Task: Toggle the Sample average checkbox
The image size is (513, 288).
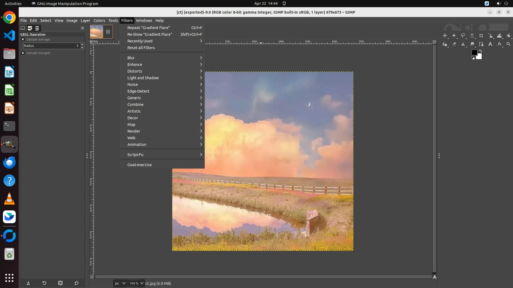Action: click(x=23, y=39)
